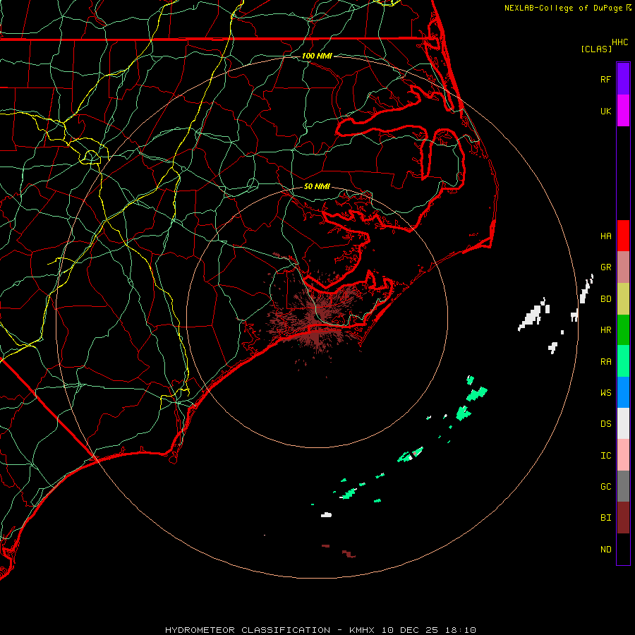Select the GR legend color swatch
This screenshot has width=635, height=635.
tap(623, 267)
